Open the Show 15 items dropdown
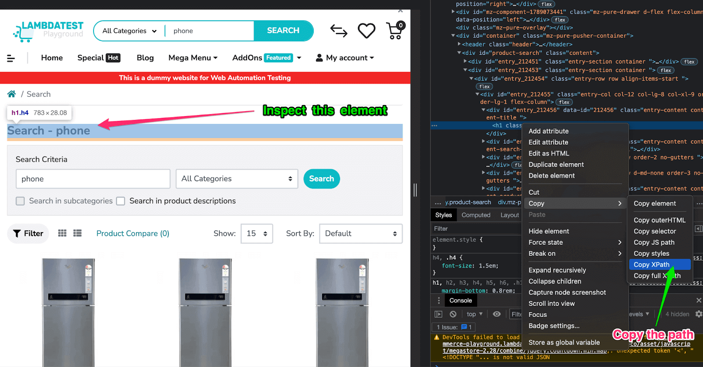 click(x=257, y=234)
